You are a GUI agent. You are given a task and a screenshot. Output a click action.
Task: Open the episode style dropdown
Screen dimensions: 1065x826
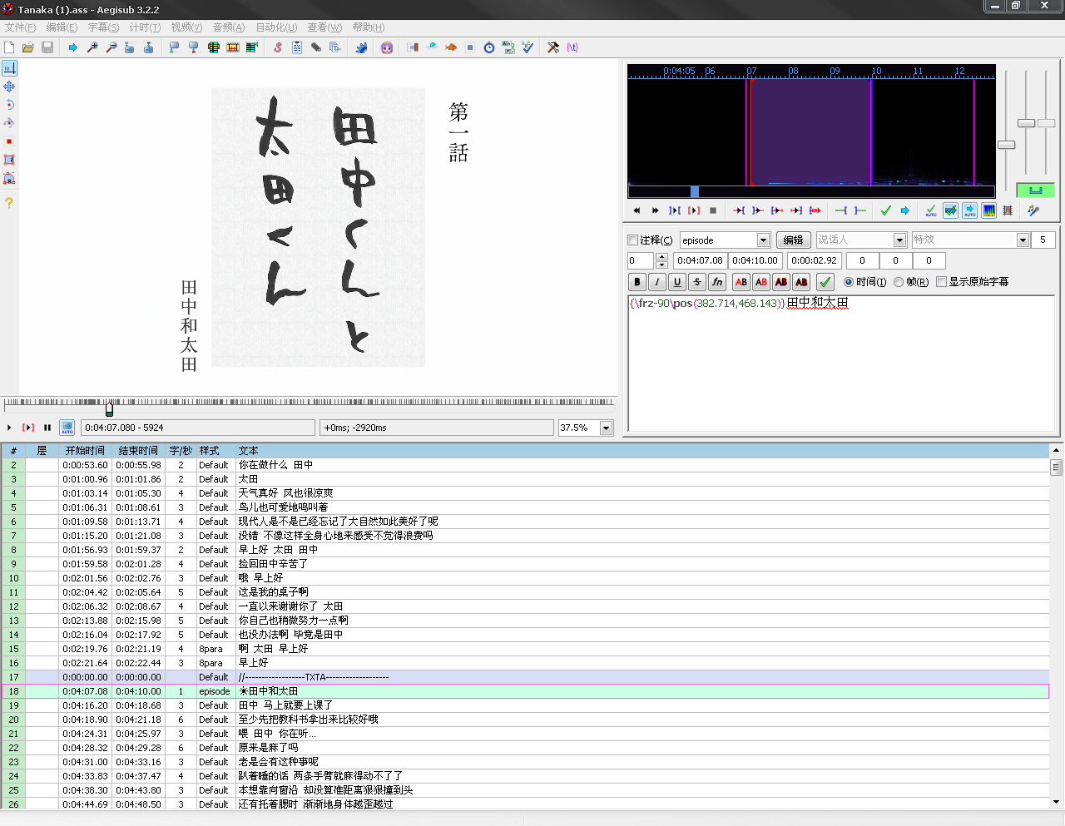[763, 240]
